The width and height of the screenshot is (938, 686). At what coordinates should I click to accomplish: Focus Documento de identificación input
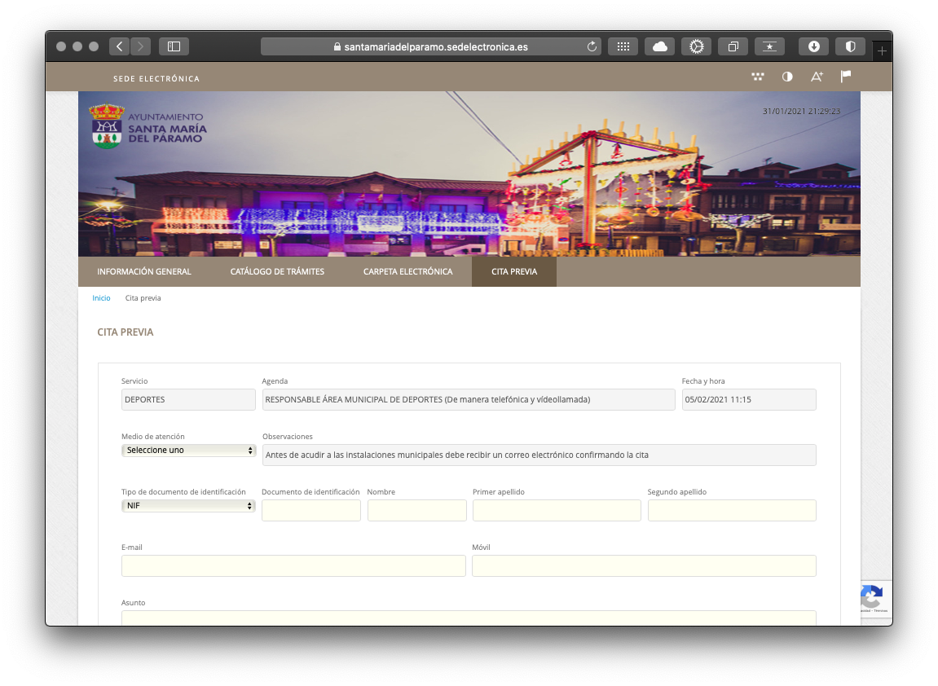click(311, 511)
